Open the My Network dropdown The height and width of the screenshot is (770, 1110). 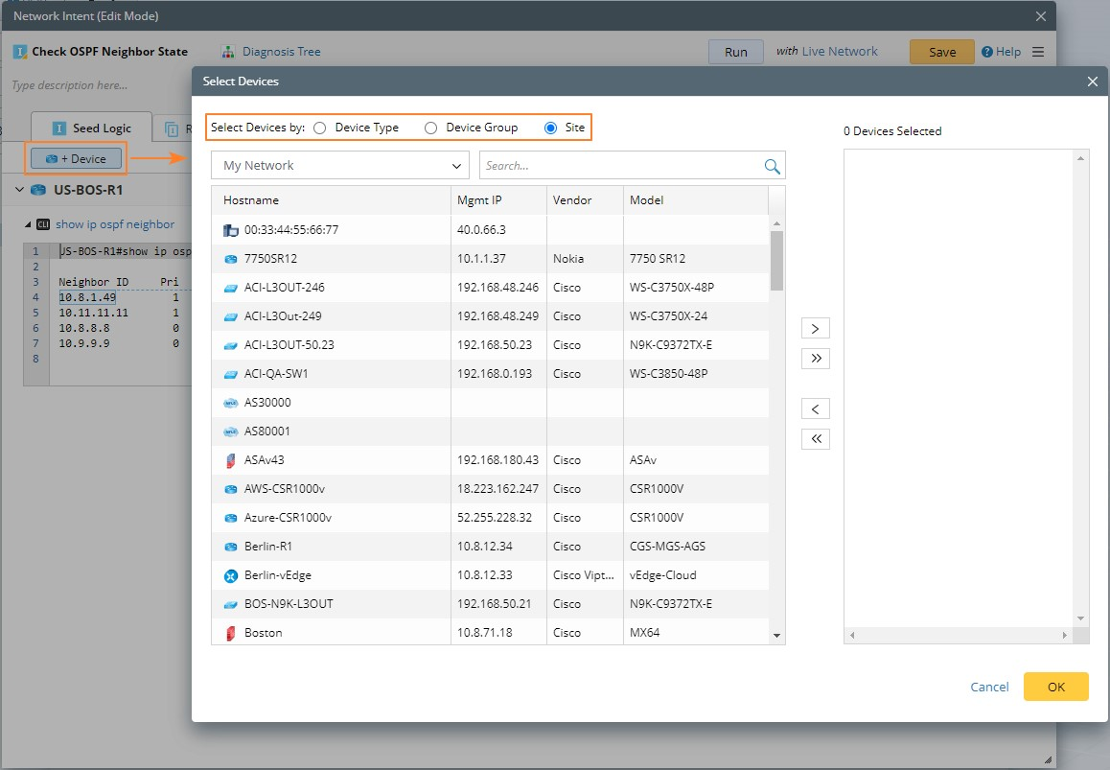tap(340, 166)
